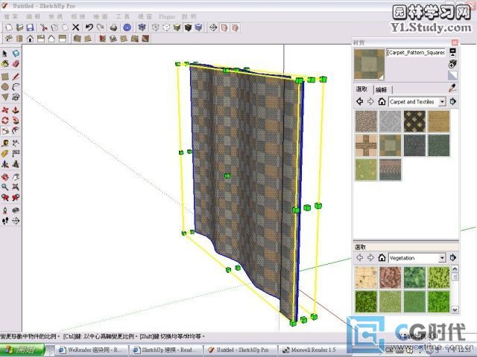Print the model via printer icon
Screen dimensions: 477x357
click(113, 28)
